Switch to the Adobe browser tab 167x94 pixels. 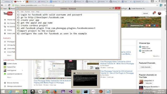point(102,2)
